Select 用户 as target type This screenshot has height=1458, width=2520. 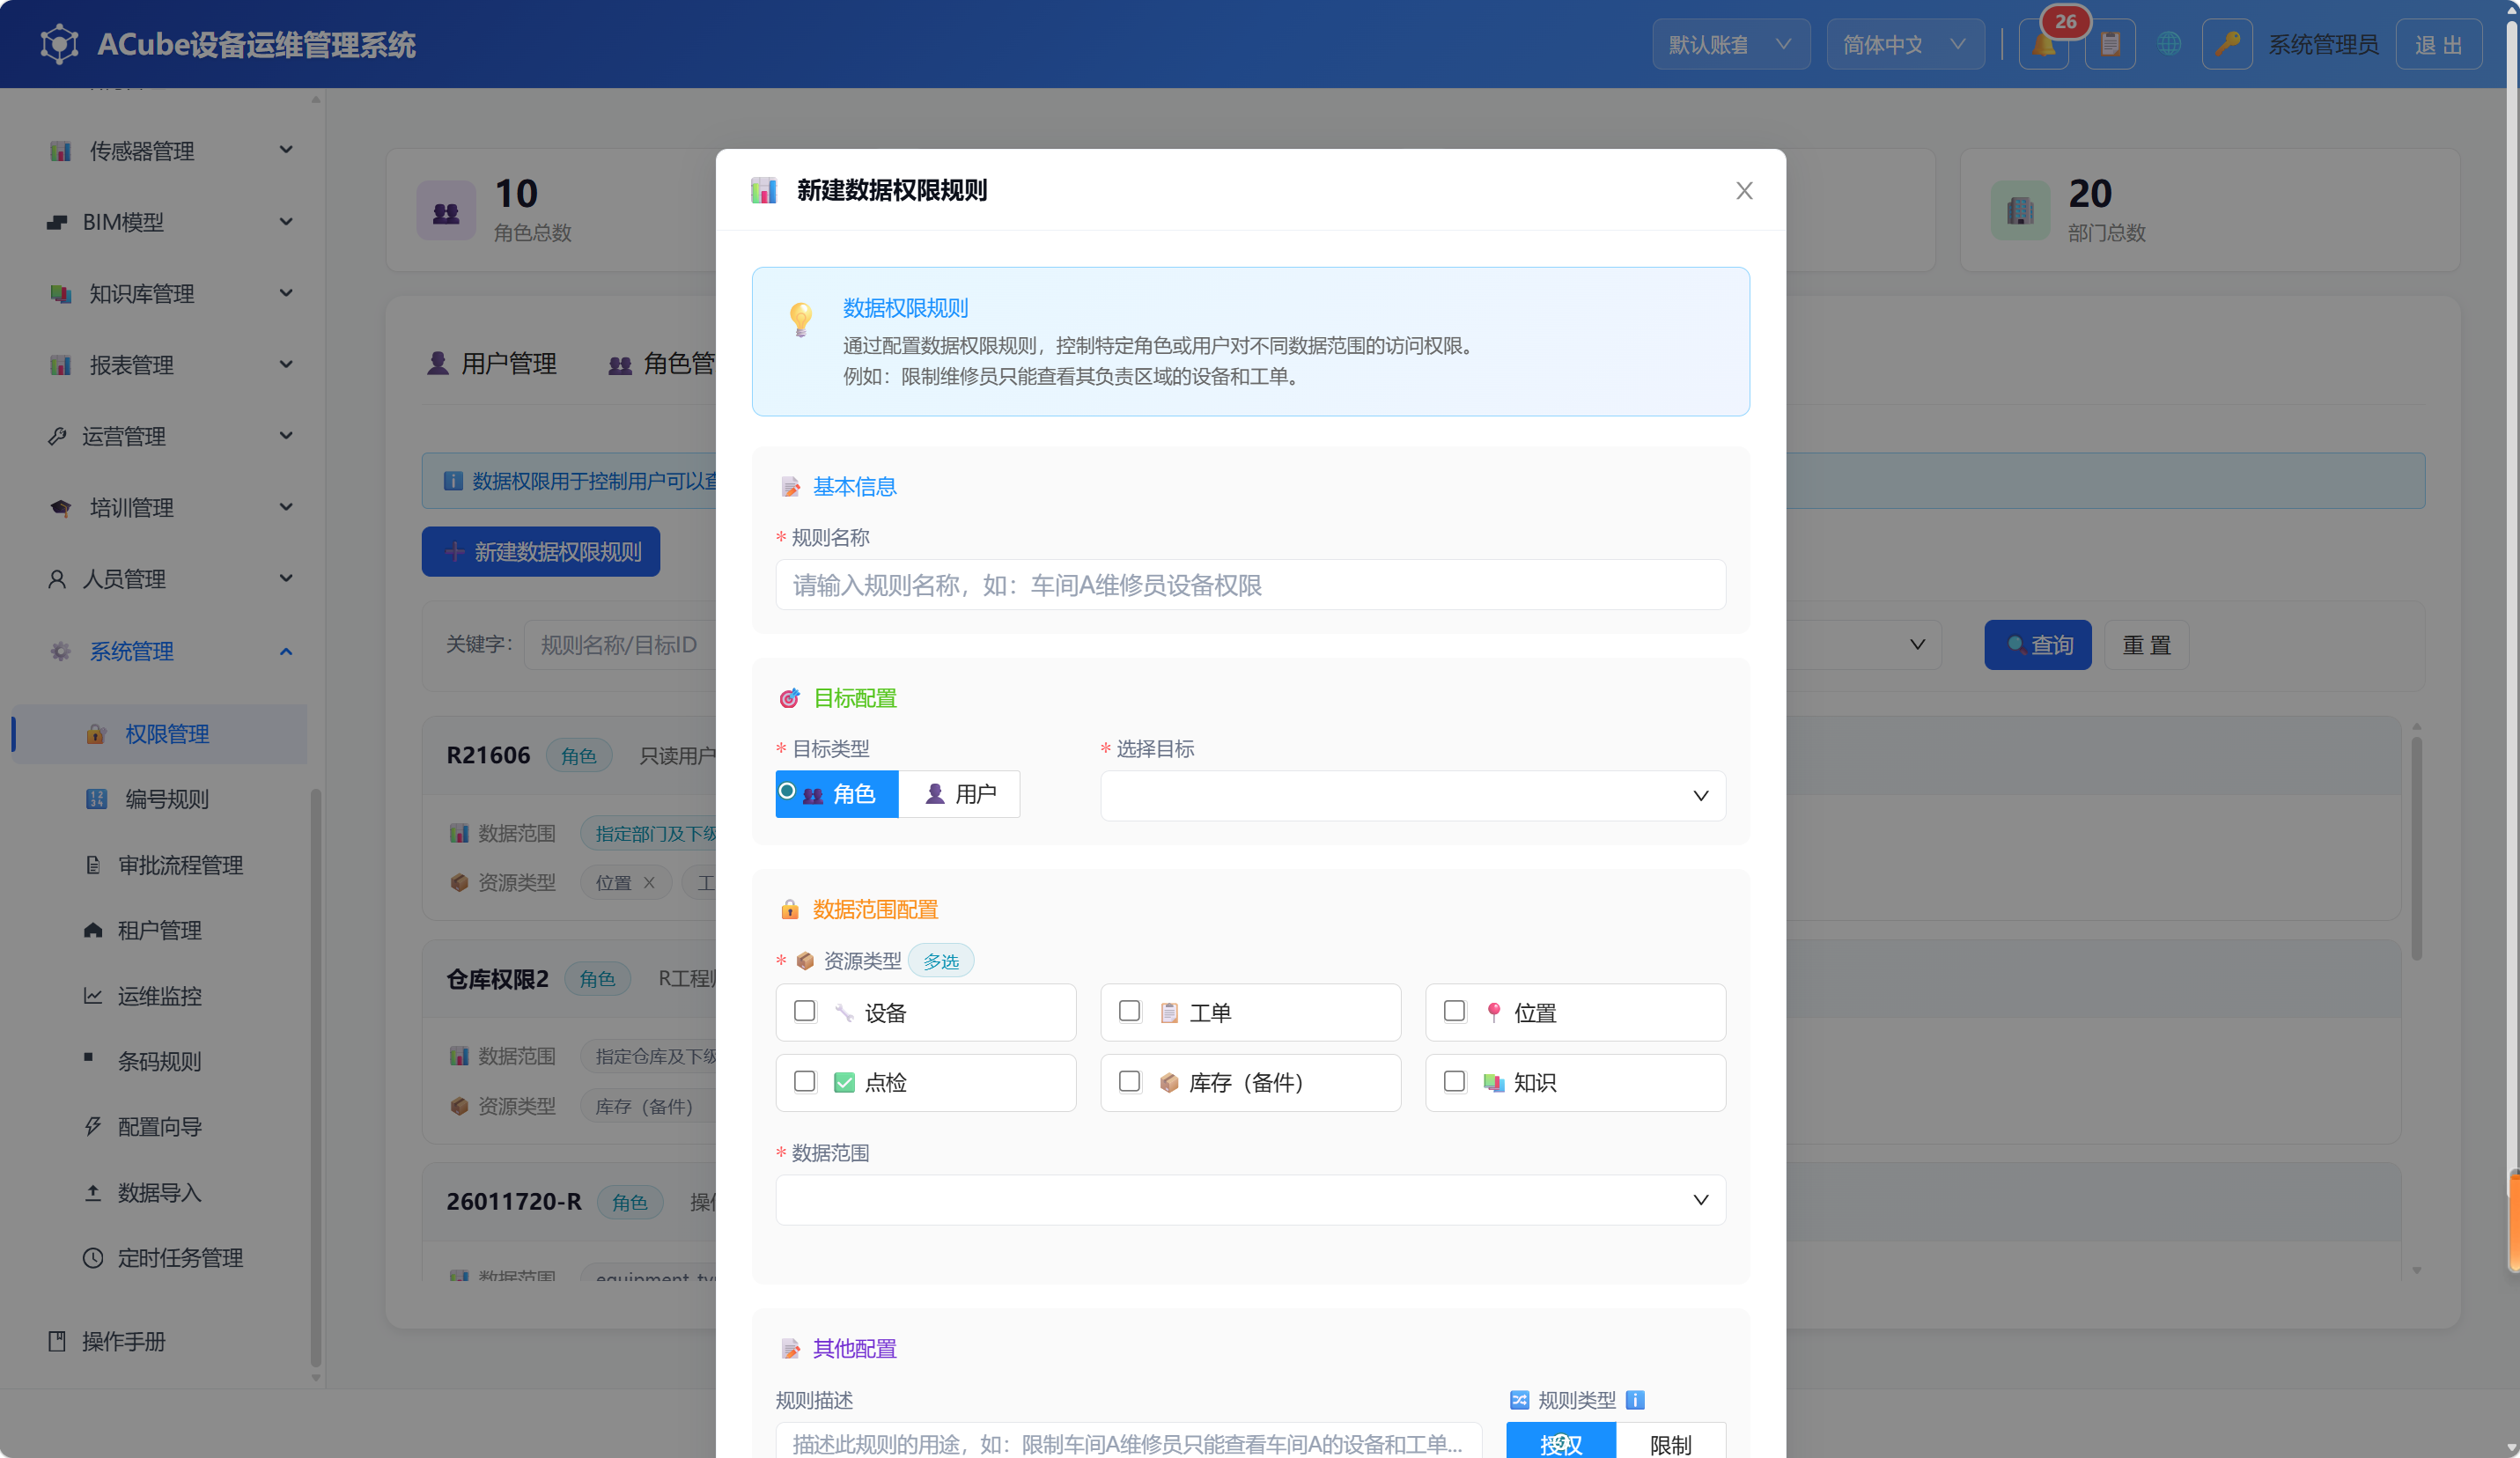tap(959, 794)
